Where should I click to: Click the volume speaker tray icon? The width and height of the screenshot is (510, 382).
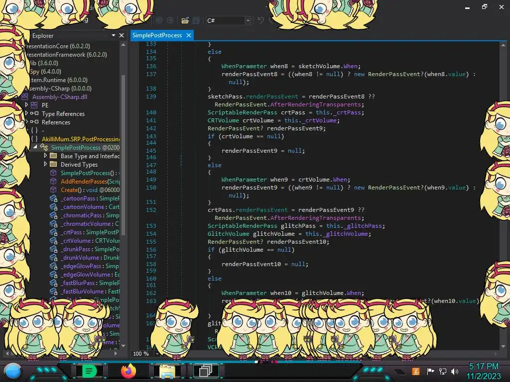(x=455, y=371)
